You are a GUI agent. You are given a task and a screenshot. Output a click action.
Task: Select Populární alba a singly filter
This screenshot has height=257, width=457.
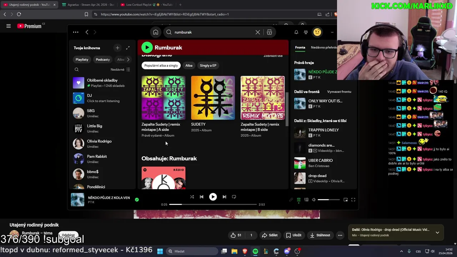point(161,65)
